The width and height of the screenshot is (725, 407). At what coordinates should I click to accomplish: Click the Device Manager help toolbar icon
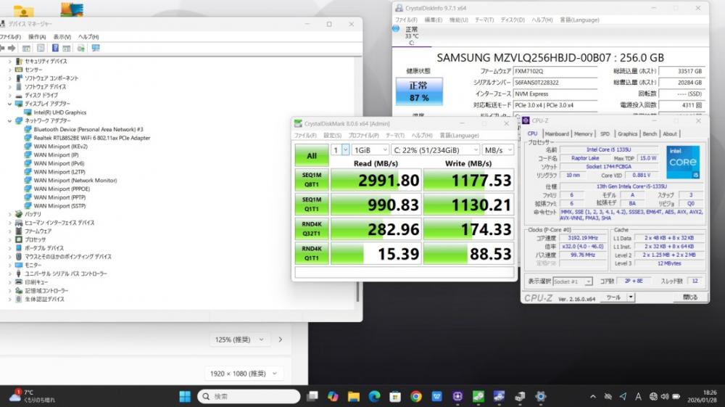(56, 48)
